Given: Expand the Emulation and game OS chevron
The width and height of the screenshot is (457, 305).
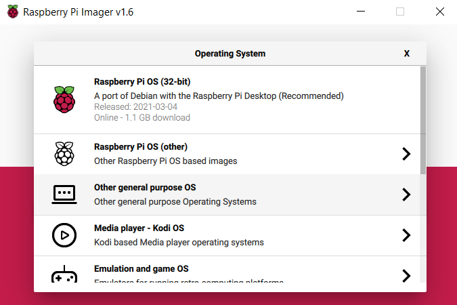Looking at the screenshot, I should point(406,276).
